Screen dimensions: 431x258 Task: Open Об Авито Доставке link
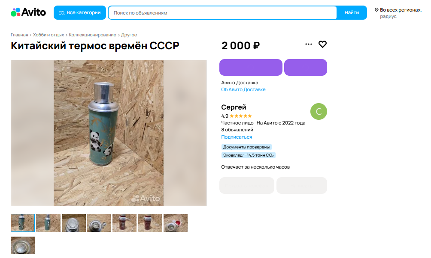click(x=243, y=89)
